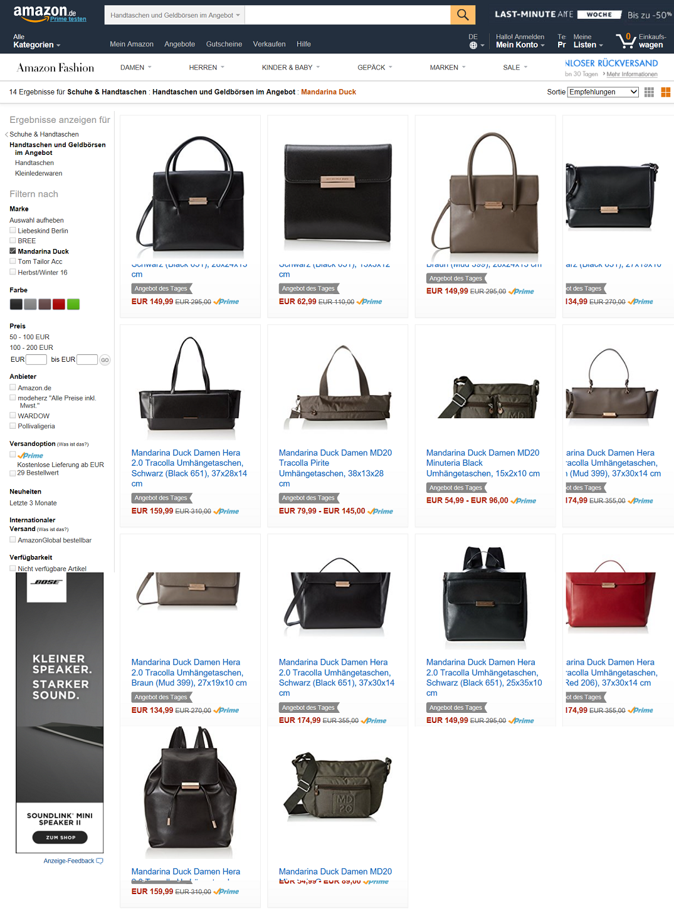Open the SALE fashion menu
Viewport: 674px width, 911px height.
click(515, 67)
